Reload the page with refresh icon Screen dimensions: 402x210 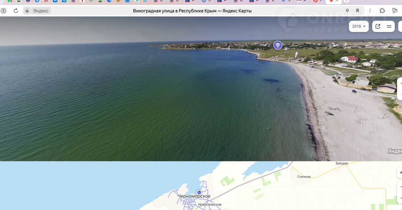16,11
